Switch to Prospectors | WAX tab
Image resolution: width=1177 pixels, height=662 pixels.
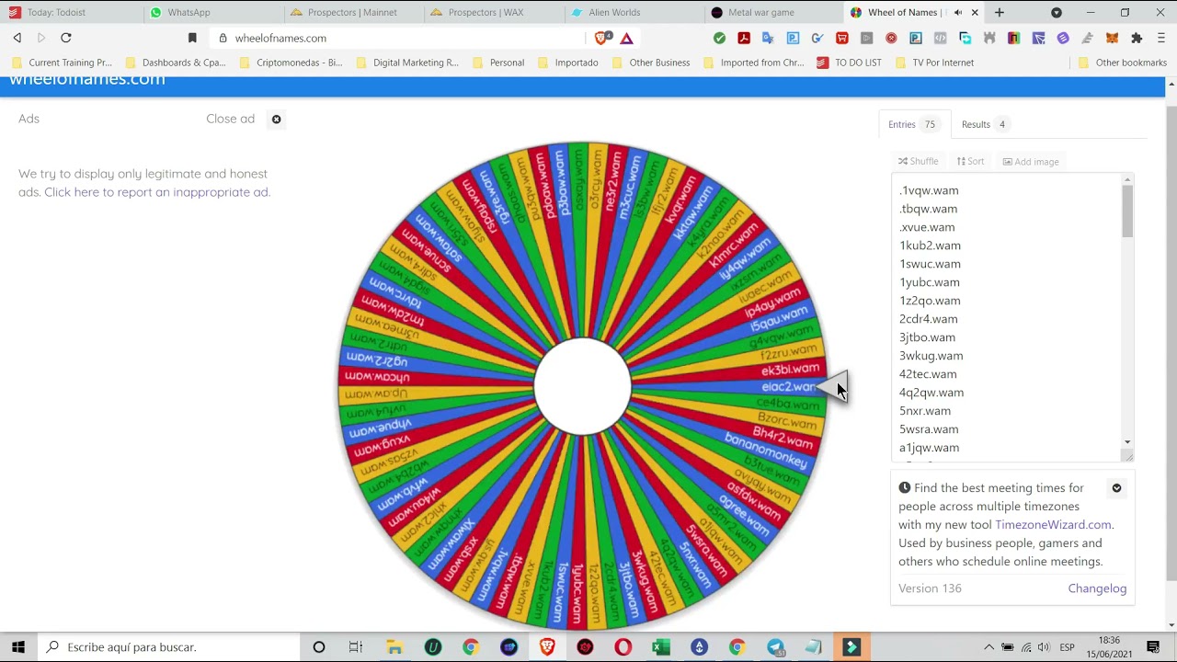coord(492,12)
